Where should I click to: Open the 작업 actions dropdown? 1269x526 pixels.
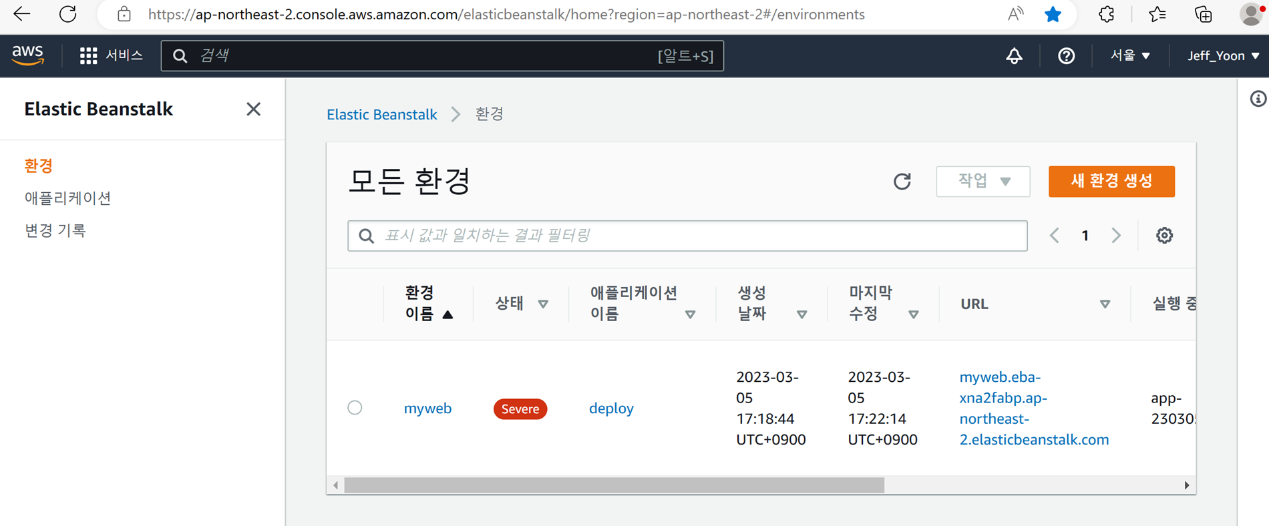[x=983, y=182]
